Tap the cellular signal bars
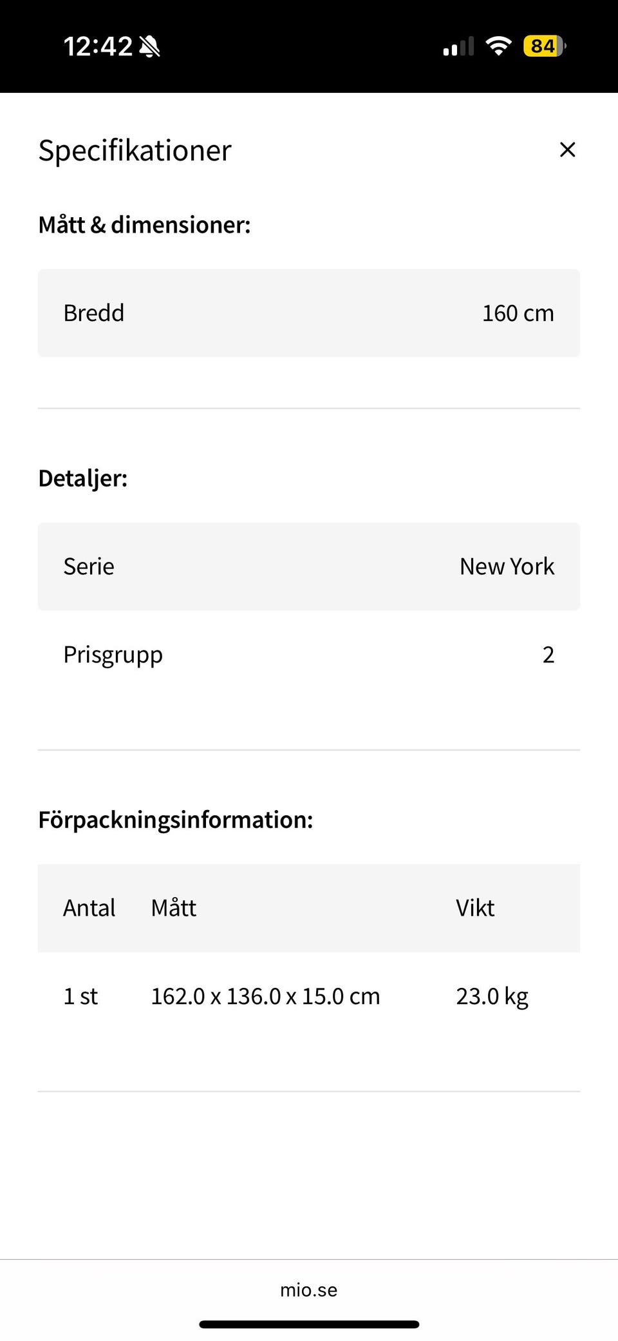Viewport: 618px width, 1341px height. 458,46
